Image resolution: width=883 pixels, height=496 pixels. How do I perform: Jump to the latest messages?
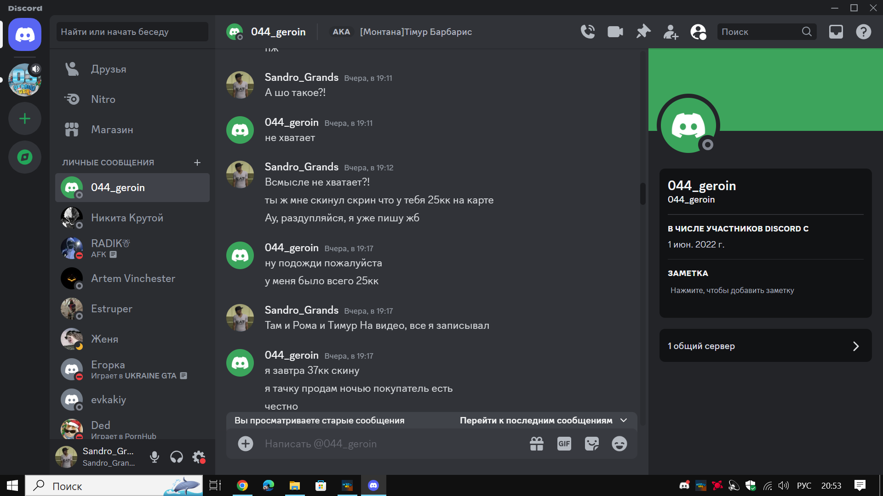coord(543,420)
